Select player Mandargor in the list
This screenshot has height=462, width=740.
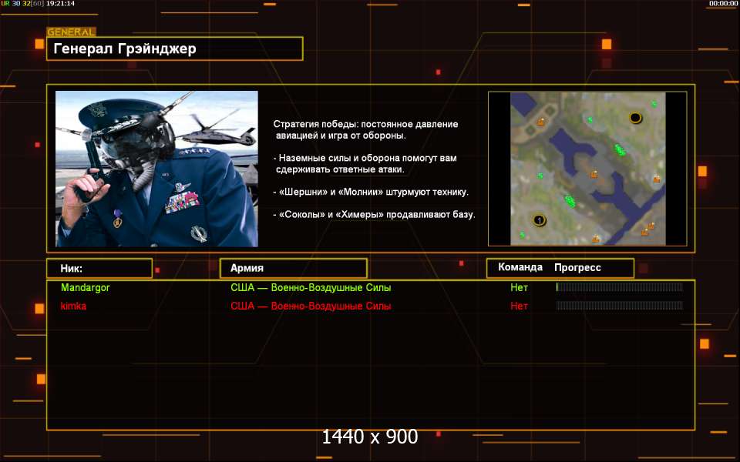tap(86, 288)
